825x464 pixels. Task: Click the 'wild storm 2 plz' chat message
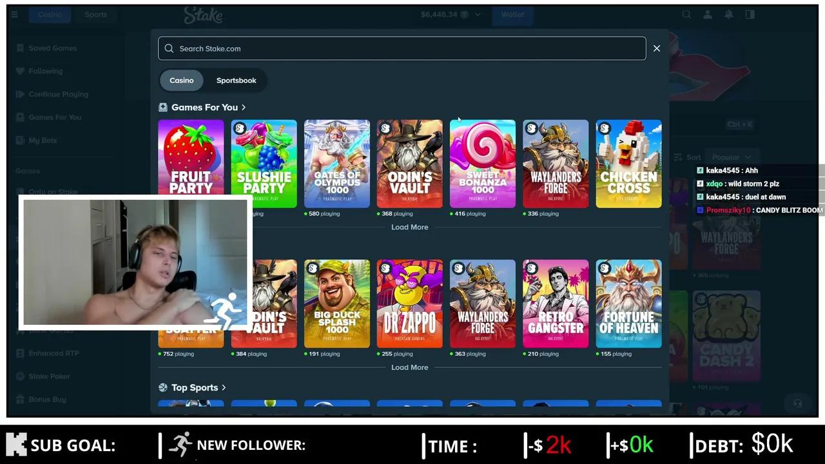753,184
